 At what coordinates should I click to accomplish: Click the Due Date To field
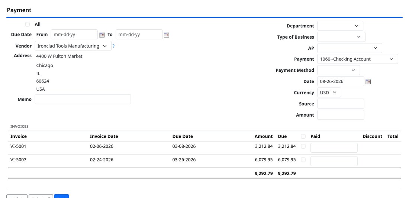[x=139, y=35]
